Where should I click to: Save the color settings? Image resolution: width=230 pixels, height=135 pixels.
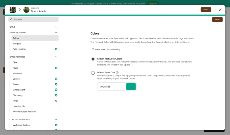click(x=217, y=20)
